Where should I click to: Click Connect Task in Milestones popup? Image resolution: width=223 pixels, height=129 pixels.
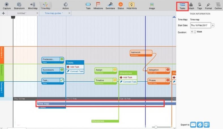[x=128, y=82]
